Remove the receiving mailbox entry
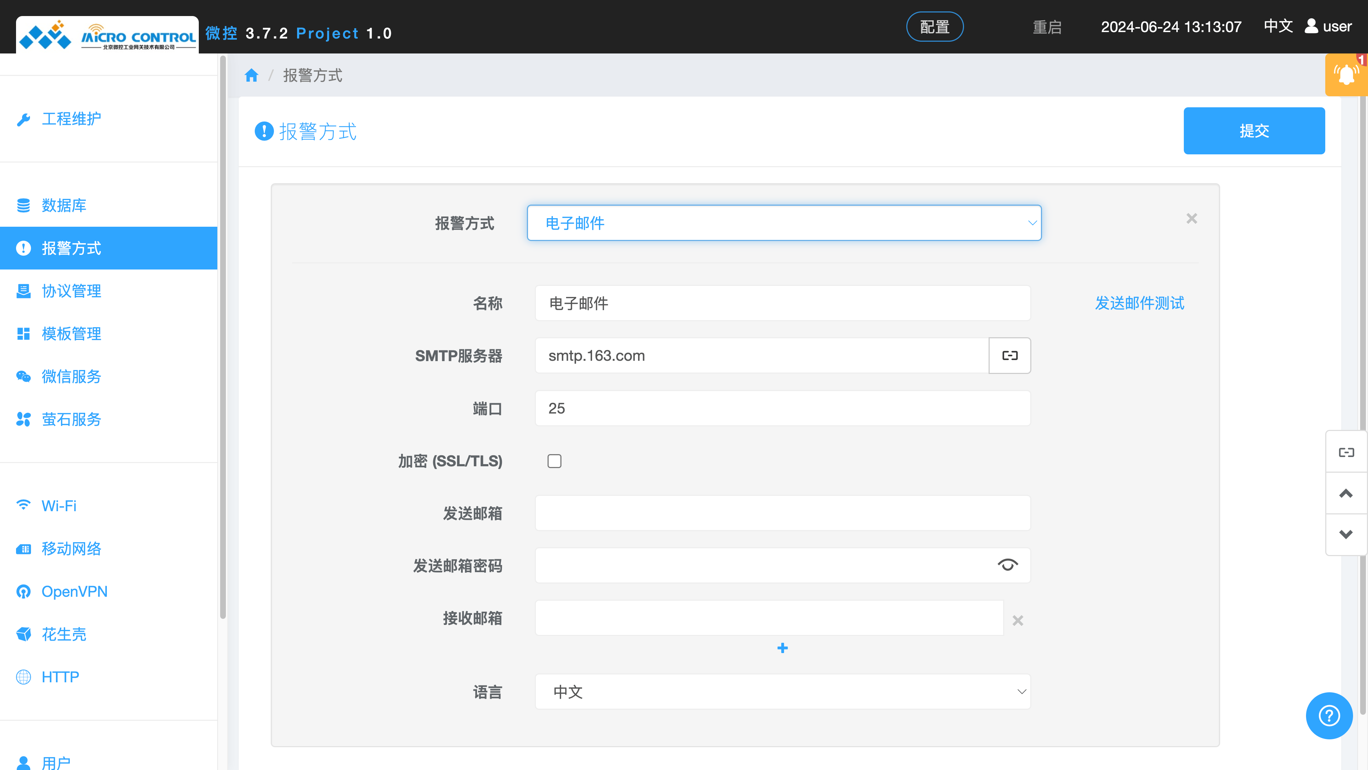 1017,620
